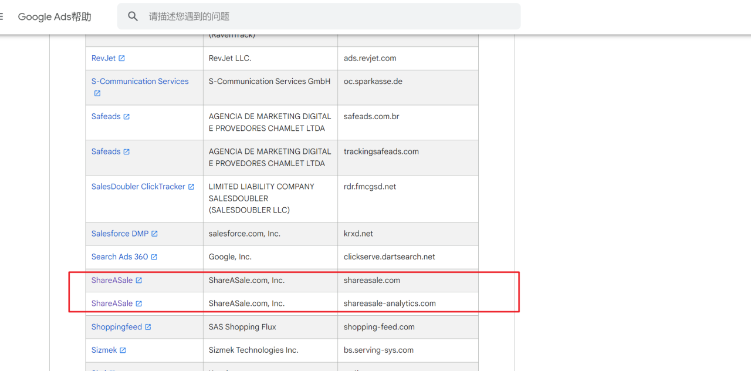Click external-link icon beside Search Ads 360
The width and height of the screenshot is (751, 371).
point(154,257)
